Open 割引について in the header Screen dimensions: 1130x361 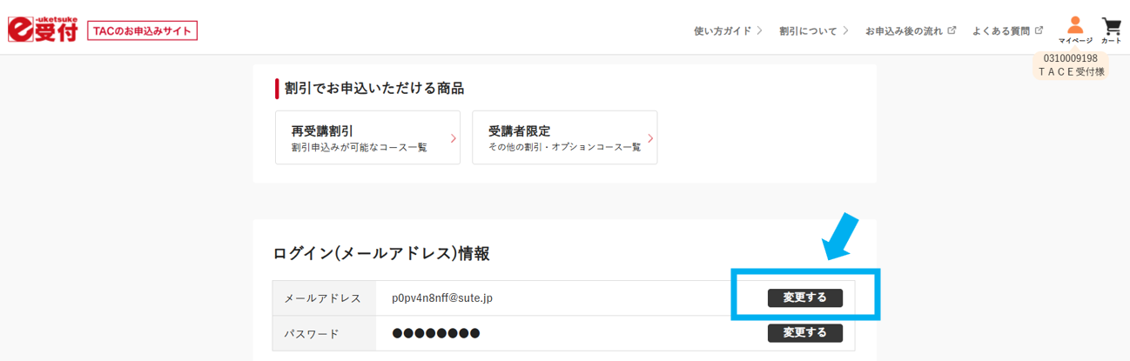(x=808, y=30)
